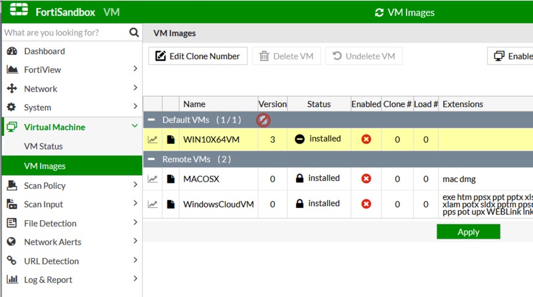Click the Edit Clone Number button
The width and height of the screenshot is (533, 297).
click(x=198, y=56)
